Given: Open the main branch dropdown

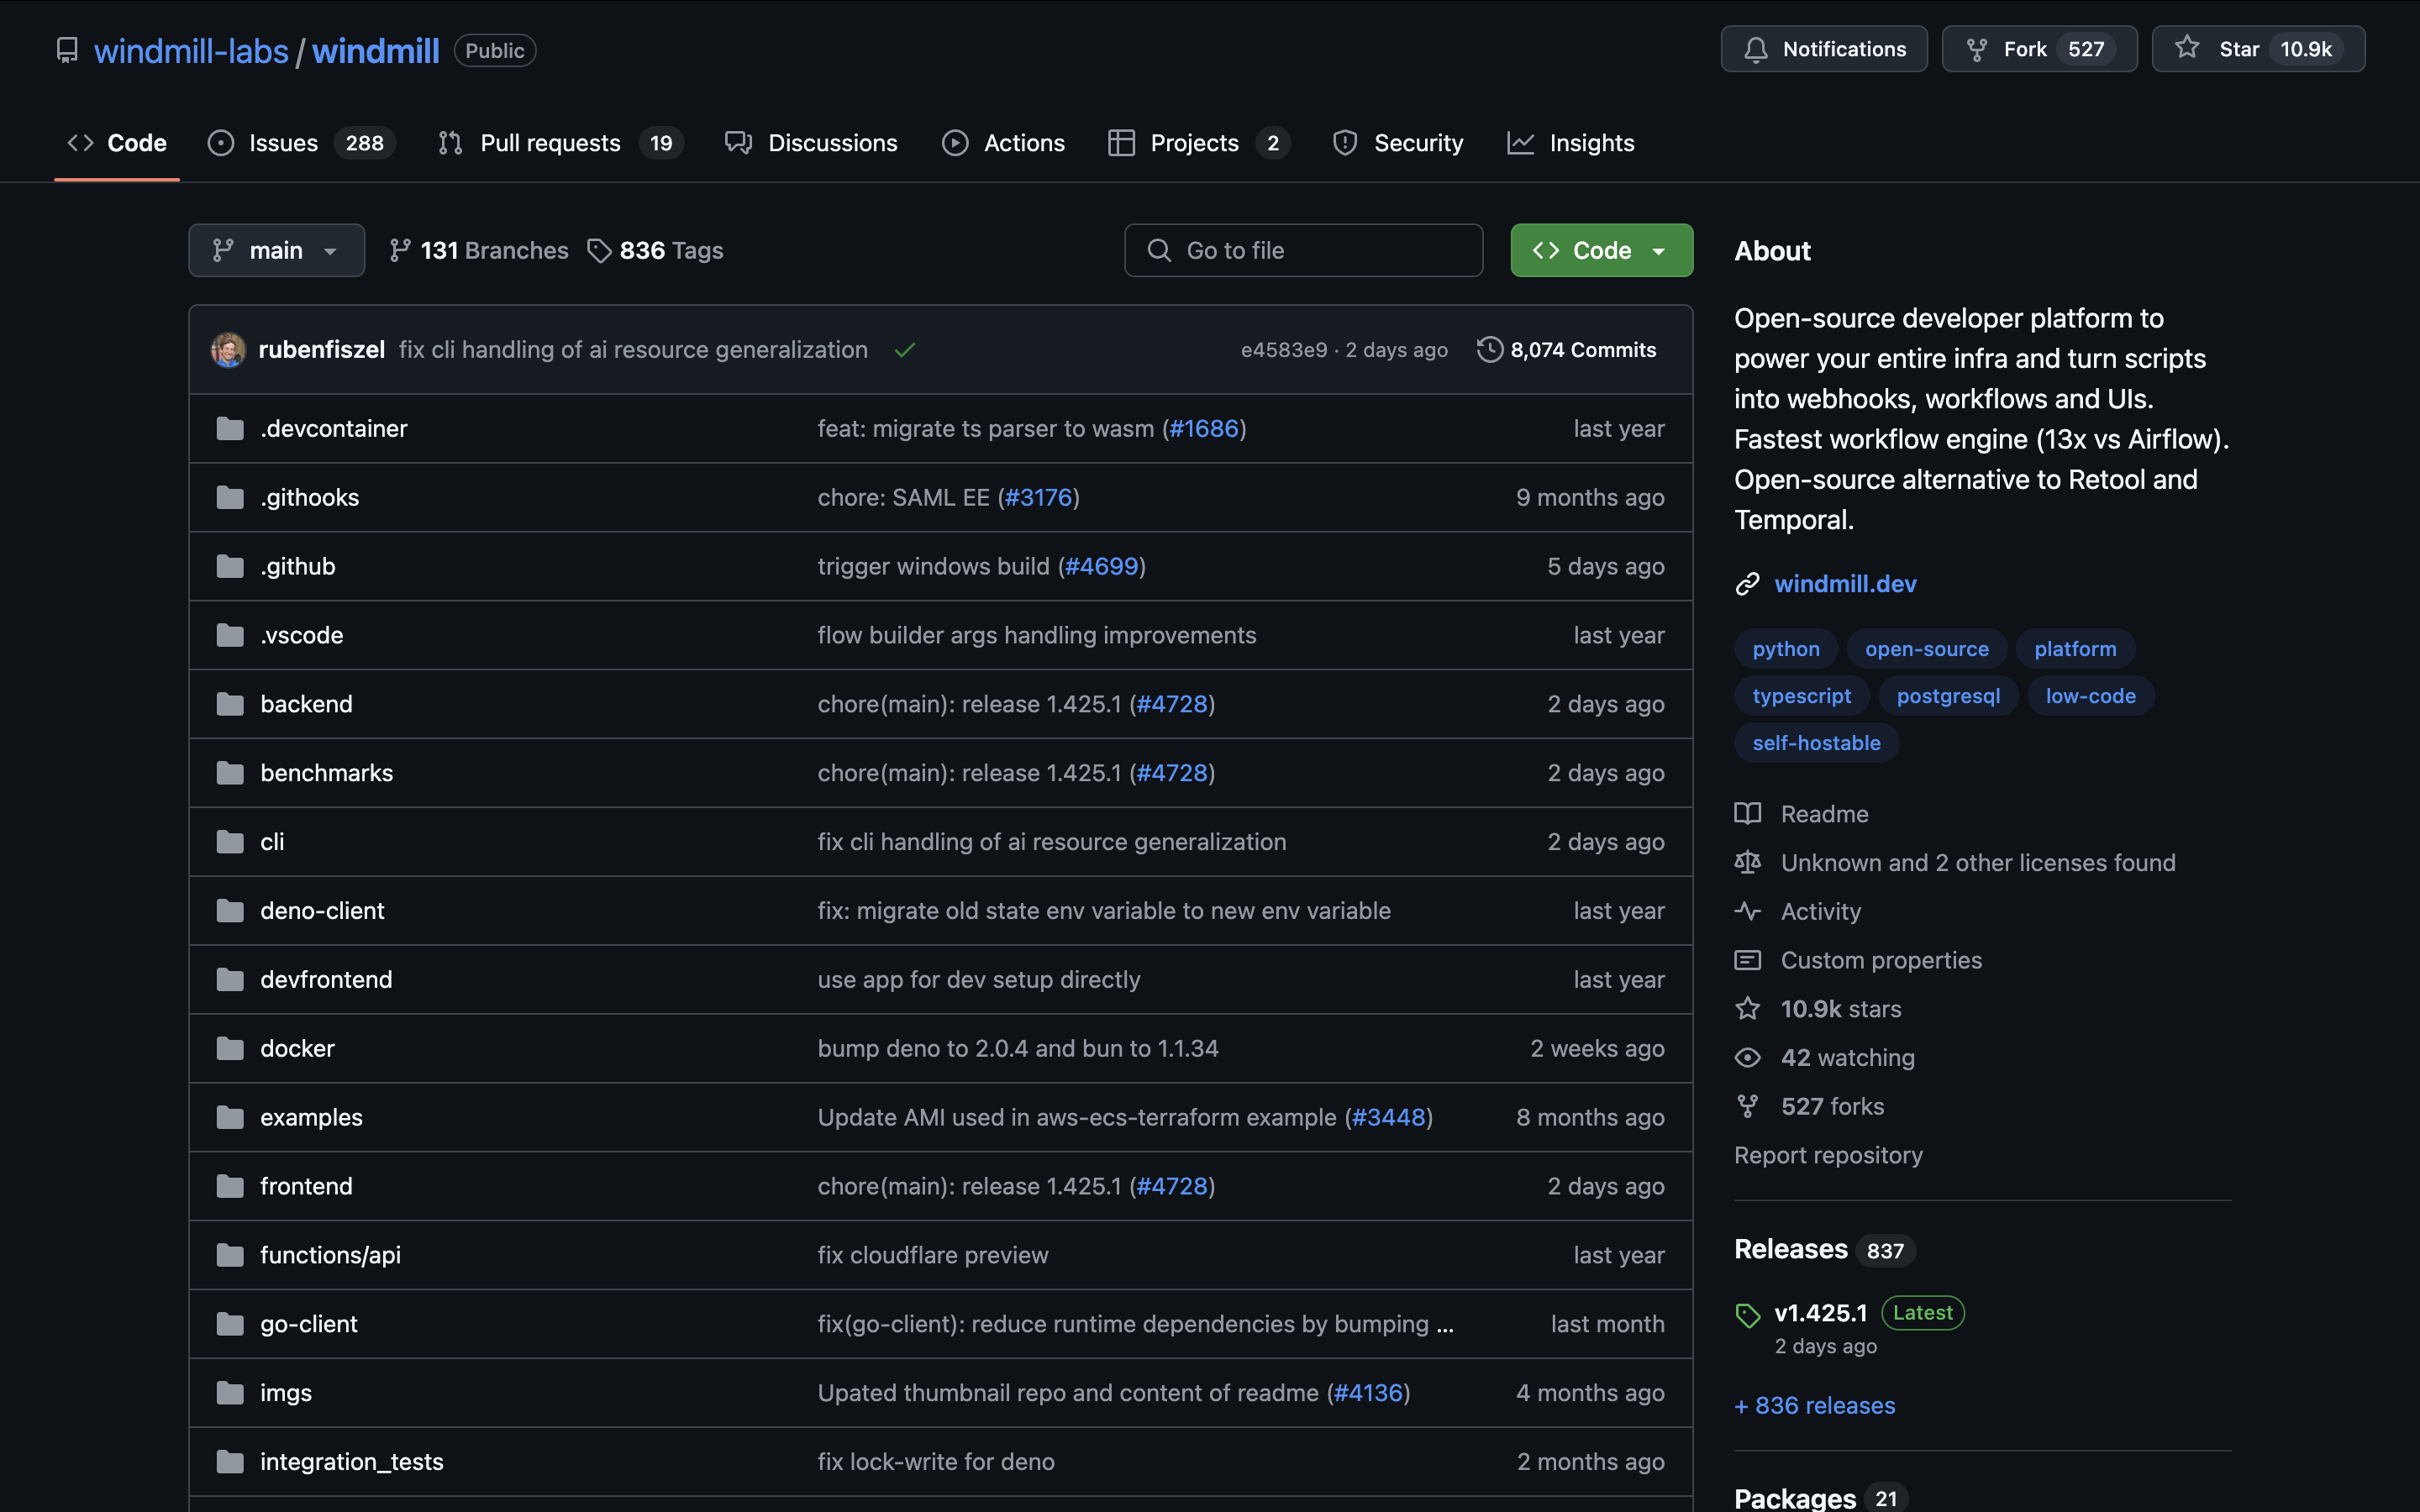Looking at the screenshot, I should (x=276, y=250).
